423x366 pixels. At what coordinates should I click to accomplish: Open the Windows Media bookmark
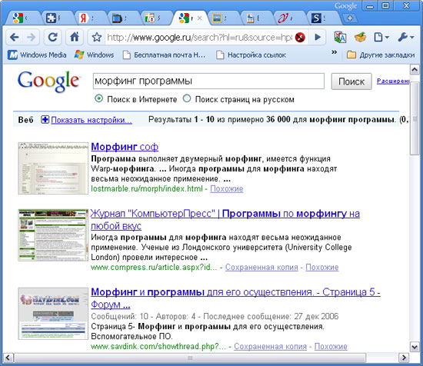[37, 55]
